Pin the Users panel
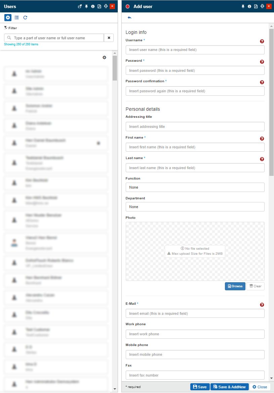Screen dimensions: 274x393 point(86,6)
